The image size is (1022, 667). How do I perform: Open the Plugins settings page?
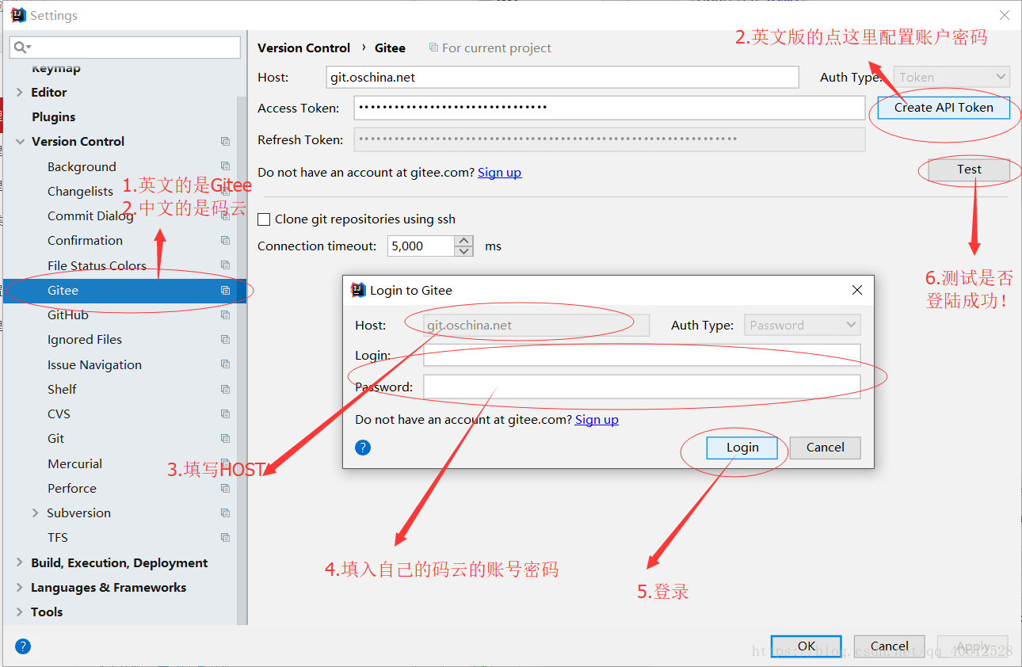54,116
